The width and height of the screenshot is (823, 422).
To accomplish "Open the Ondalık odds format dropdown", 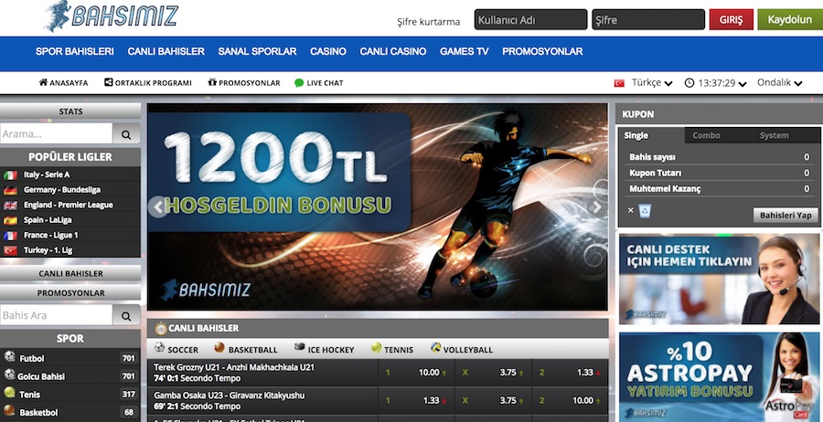I will click(780, 83).
